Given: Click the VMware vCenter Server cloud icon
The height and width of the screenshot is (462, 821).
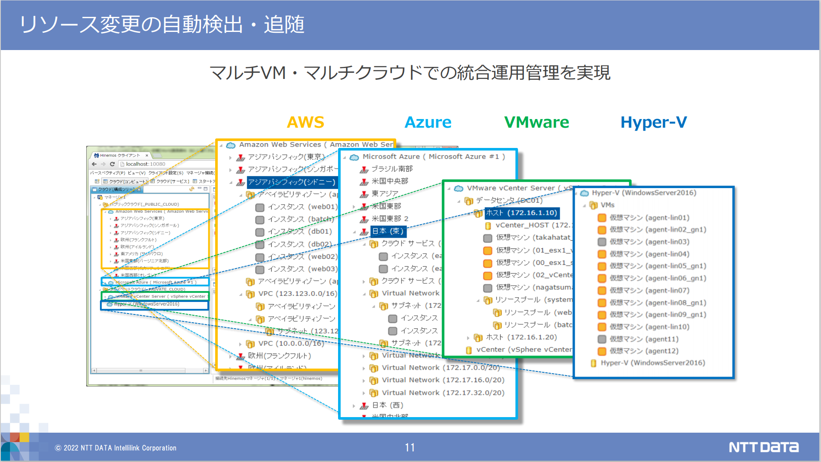Looking at the screenshot, I should [459, 189].
